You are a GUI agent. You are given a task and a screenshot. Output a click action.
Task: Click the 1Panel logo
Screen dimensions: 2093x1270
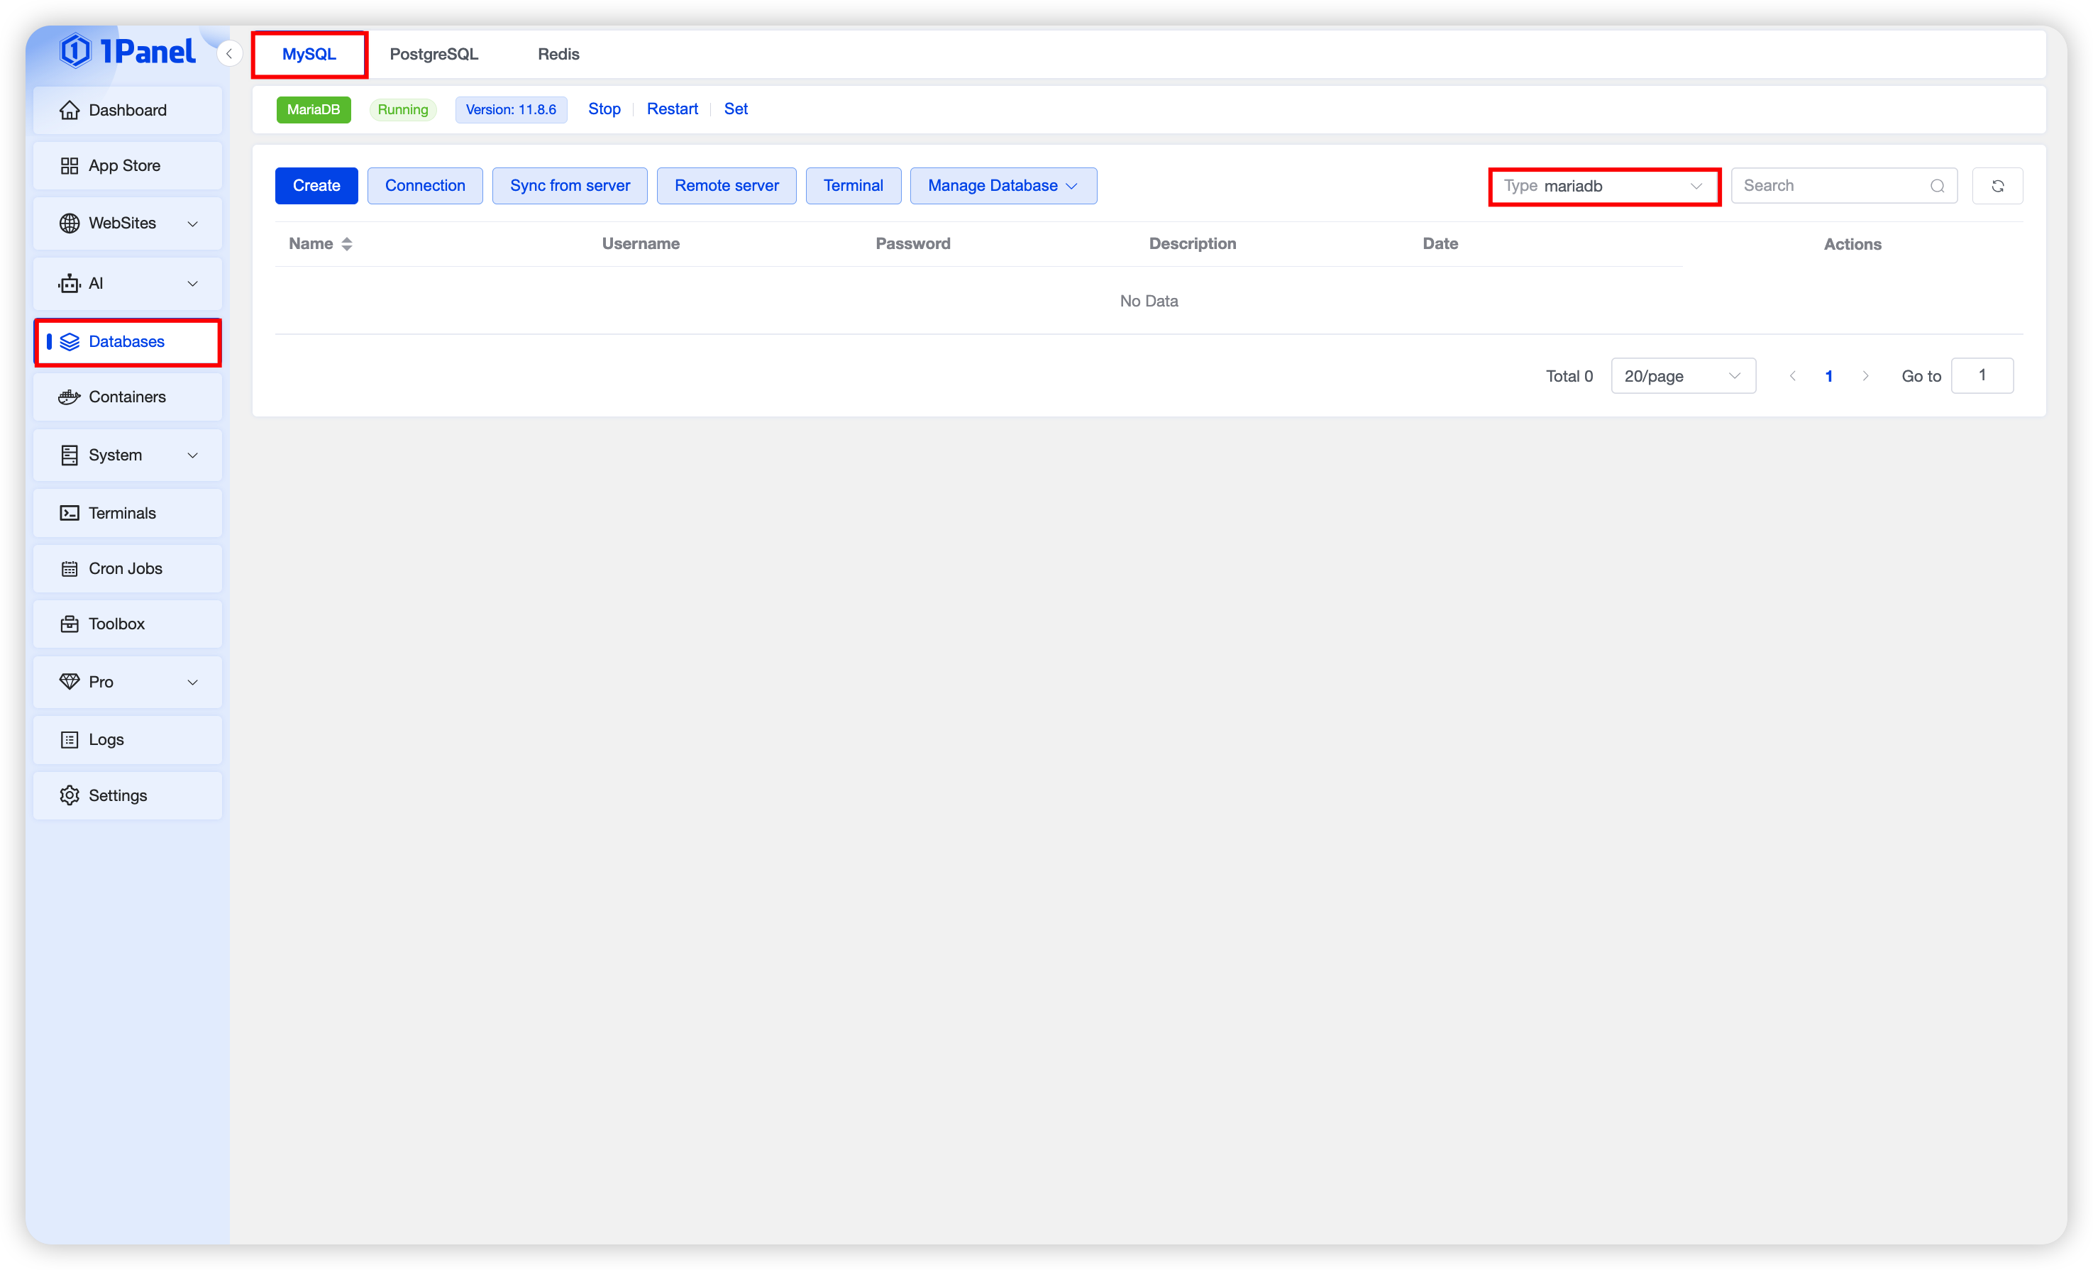coord(128,51)
